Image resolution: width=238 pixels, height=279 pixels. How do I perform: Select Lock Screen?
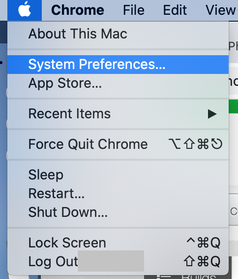(x=118, y=243)
